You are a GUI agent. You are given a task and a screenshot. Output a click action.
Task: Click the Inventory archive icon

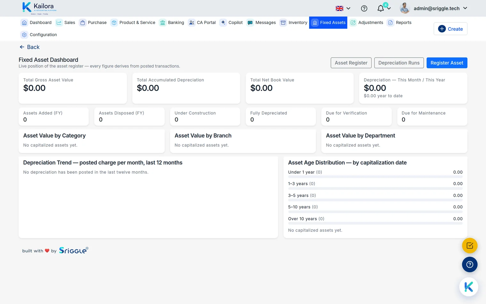pyautogui.click(x=283, y=23)
